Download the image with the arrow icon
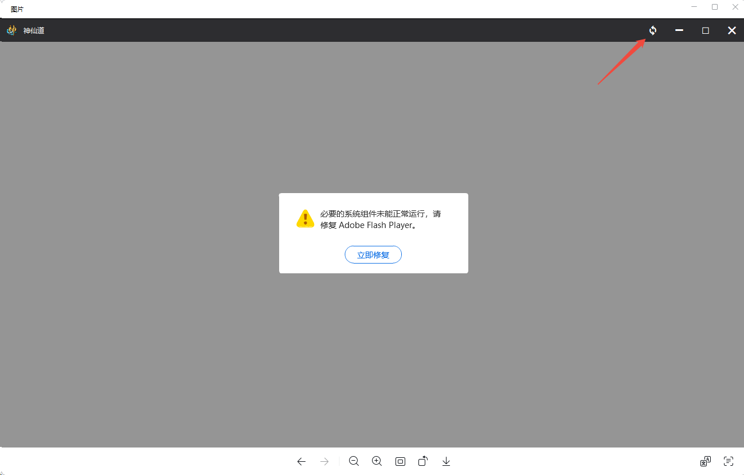The width and height of the screenshot is (744, 475). click(446, 461)
